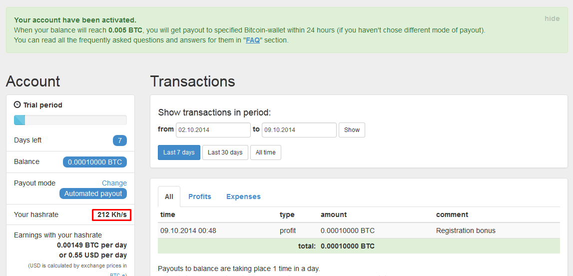This screenshot has width=573, height=276.
Task: Click the trial period progress bar
Action: point(70,120)
